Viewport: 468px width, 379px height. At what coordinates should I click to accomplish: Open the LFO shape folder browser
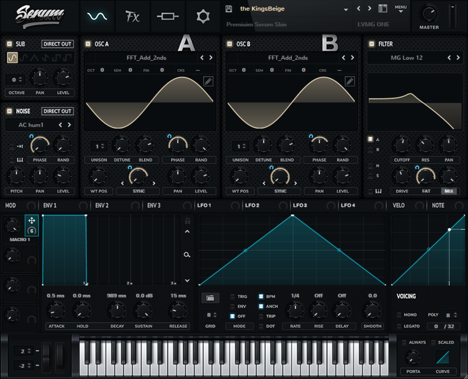click(x=210, y=297)
